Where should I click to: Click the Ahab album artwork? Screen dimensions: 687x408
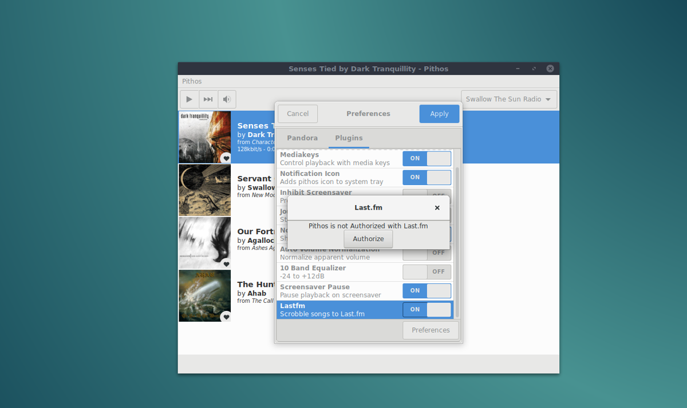point(205,295)
